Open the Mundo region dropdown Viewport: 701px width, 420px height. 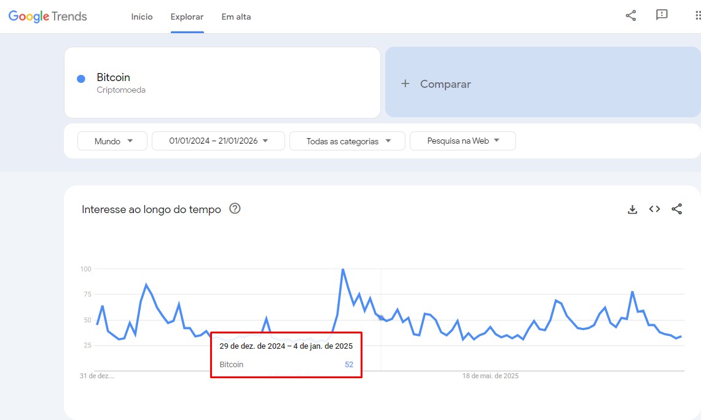pos(112,141)
